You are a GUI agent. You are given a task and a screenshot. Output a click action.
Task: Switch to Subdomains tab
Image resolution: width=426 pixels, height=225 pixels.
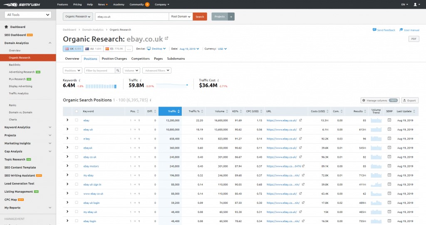176,59
